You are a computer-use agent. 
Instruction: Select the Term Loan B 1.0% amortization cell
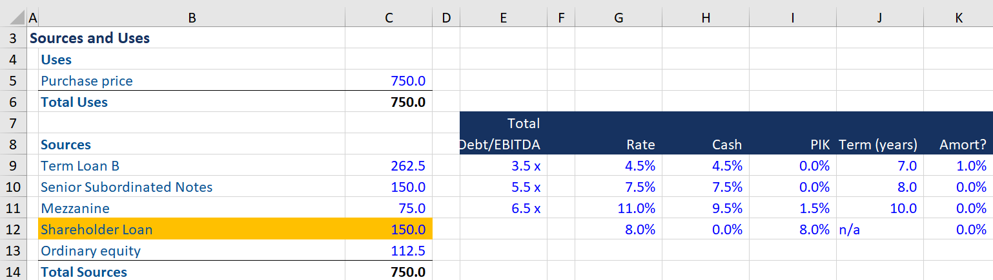(971, 165)
